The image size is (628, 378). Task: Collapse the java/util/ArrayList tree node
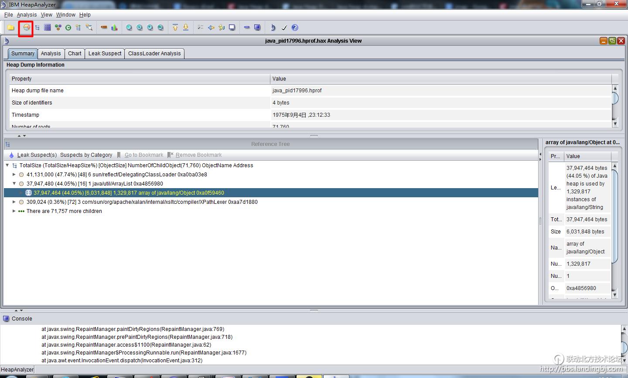14,184
